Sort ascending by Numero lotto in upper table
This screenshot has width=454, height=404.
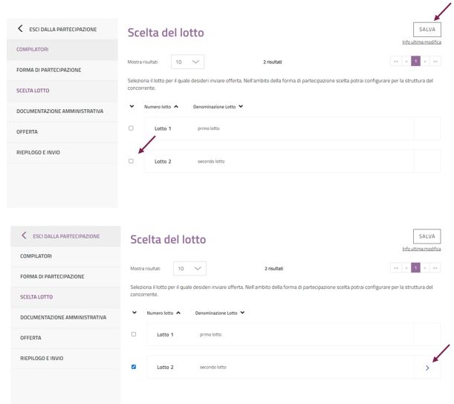click(x=176, y=106)
